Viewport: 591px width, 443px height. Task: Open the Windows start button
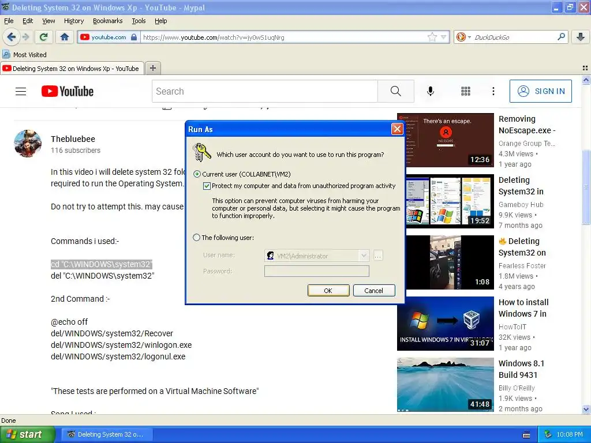(28, 434)
